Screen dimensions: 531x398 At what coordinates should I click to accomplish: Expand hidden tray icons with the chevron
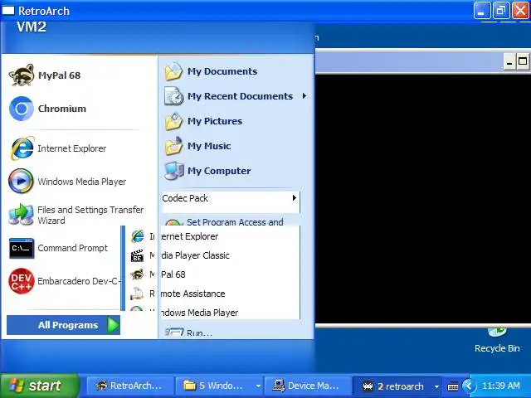[x=469, y=386]
